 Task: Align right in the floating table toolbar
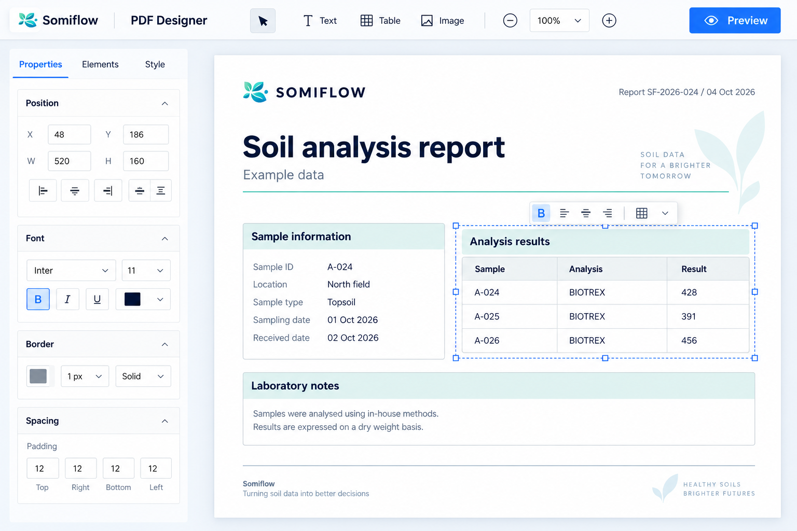[608, 213]
